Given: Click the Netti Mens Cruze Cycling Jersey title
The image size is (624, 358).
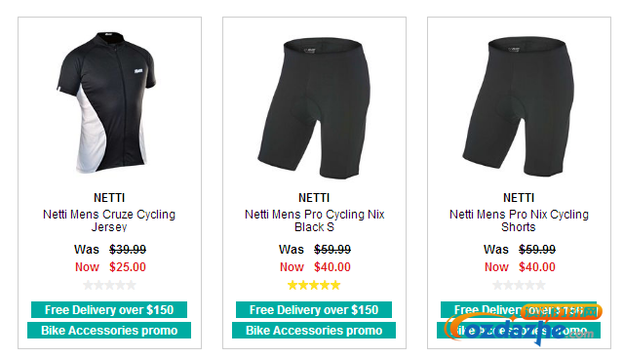Looking at the screenshot, I should click(x=109, y=220).
